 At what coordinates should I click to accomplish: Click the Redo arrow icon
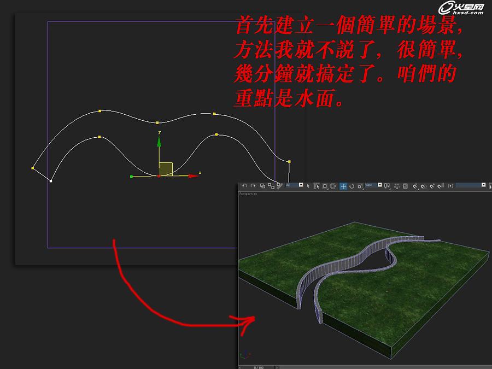pos(253,186)
